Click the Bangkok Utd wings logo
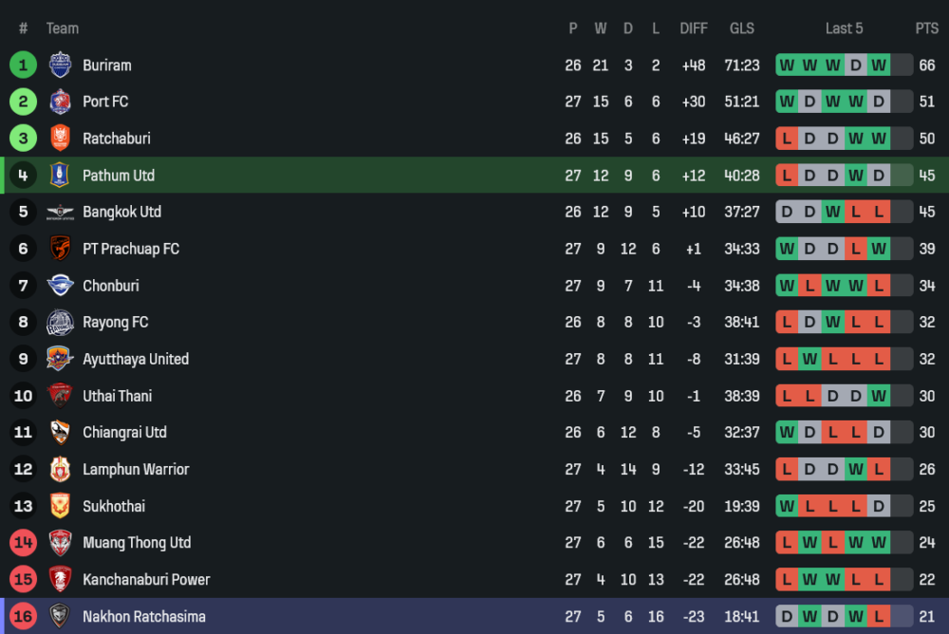949x634 pixels. (60, 212)
